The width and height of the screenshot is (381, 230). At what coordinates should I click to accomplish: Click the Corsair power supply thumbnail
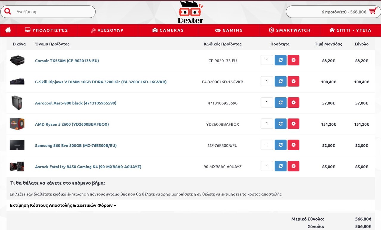(x=17, y=60)
